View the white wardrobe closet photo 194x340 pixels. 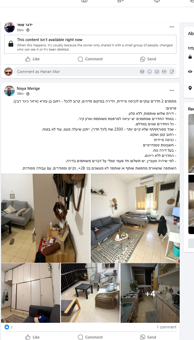30,293
